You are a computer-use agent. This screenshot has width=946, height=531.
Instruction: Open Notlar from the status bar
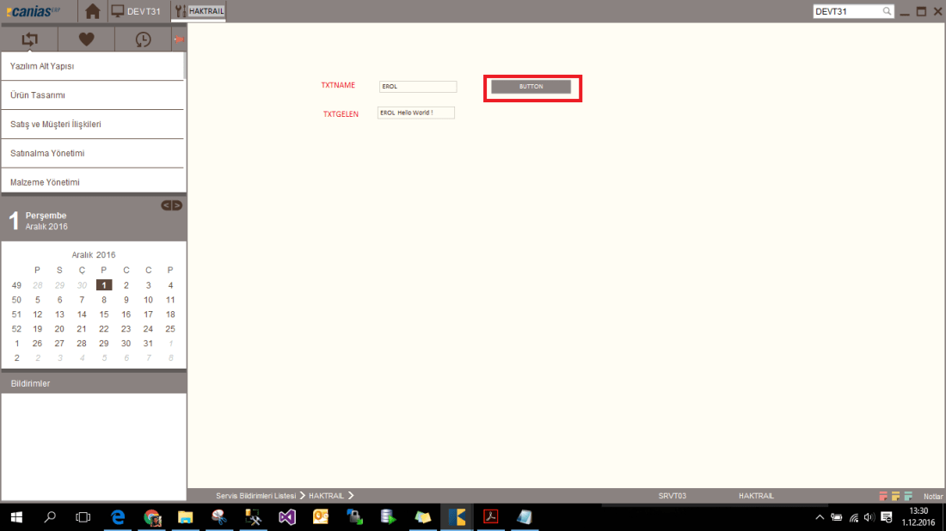coord(933,496)
